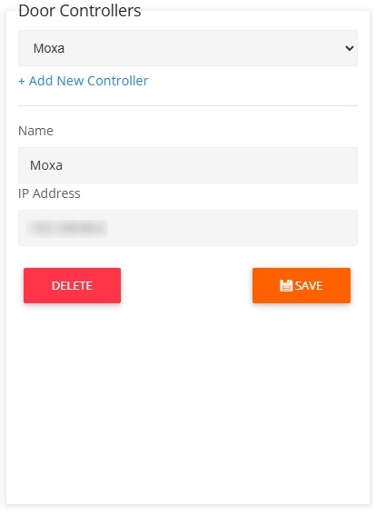Screen dimensions: 376x514
Task: Click the Door Controllers heading
Action: (x=80, y=11)
